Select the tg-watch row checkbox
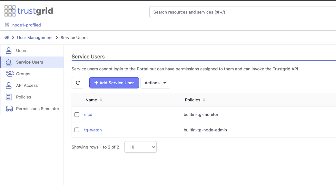336x185 pixels. (77, 130)
